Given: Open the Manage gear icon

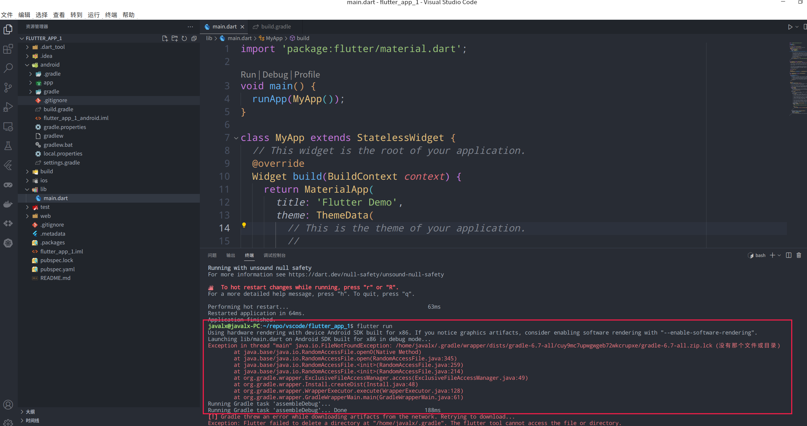Looking at the screenshot, I should (x=8, y=422).
